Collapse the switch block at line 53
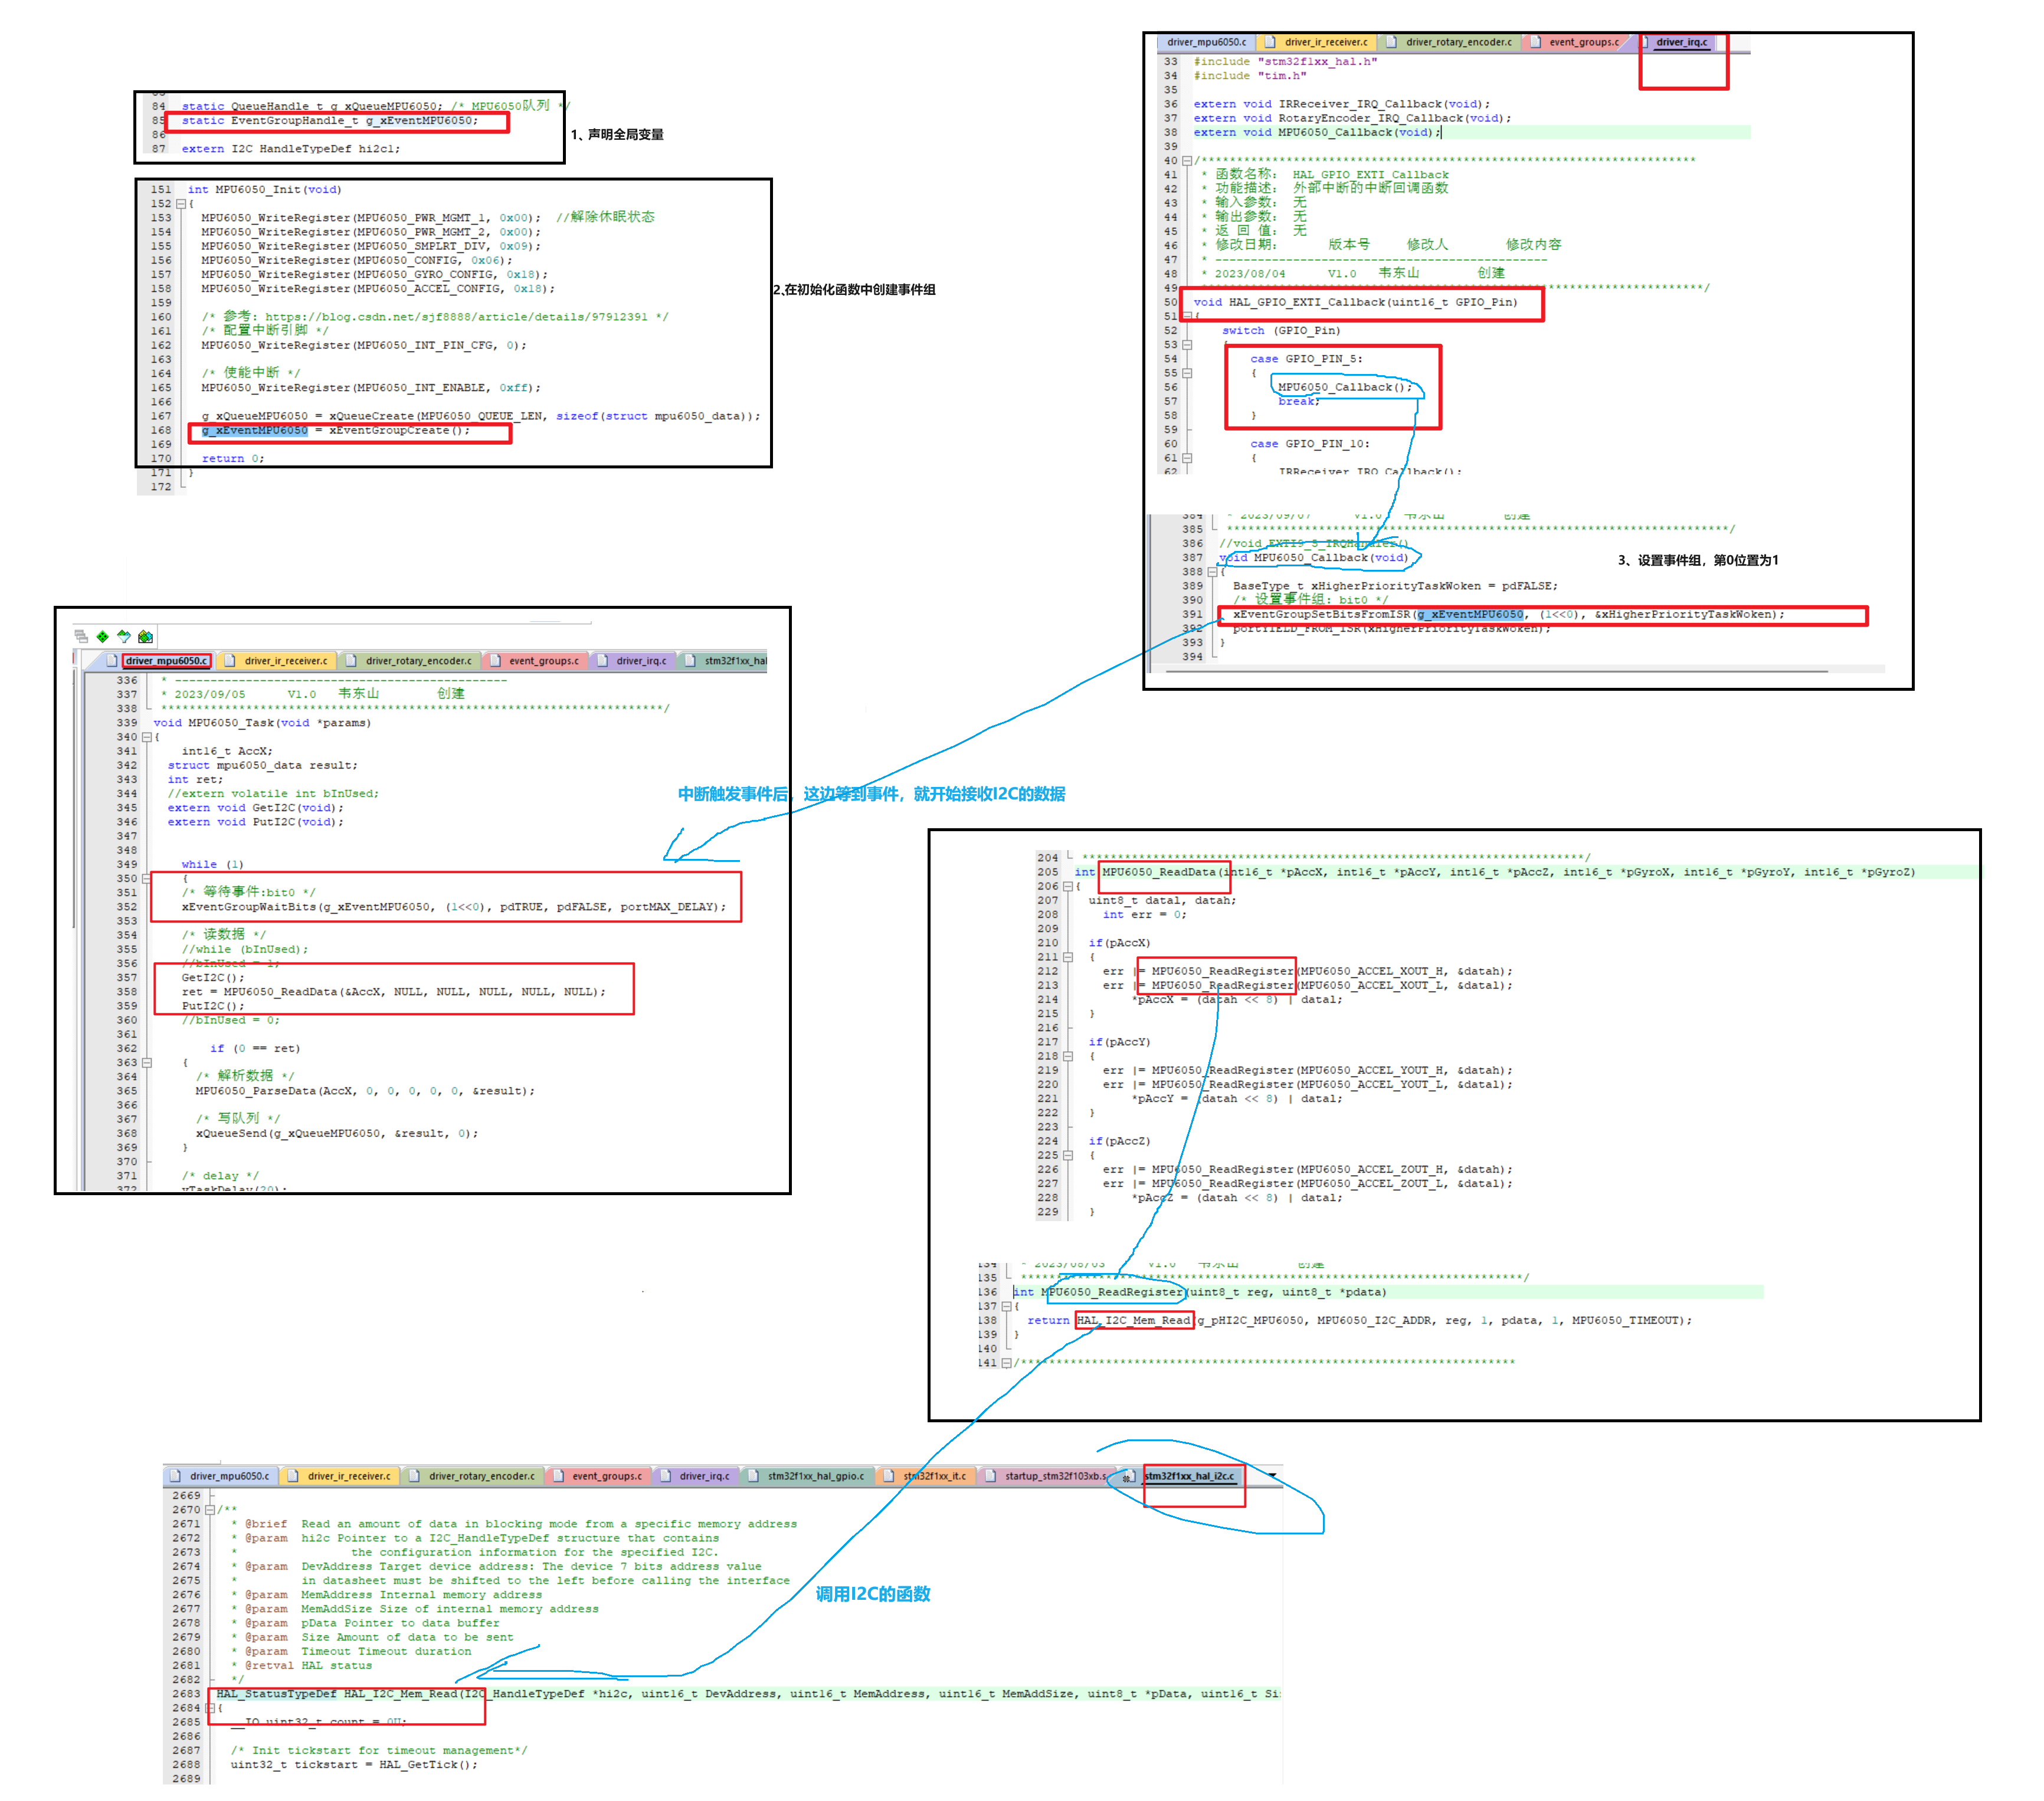 tap(1187, 344)
